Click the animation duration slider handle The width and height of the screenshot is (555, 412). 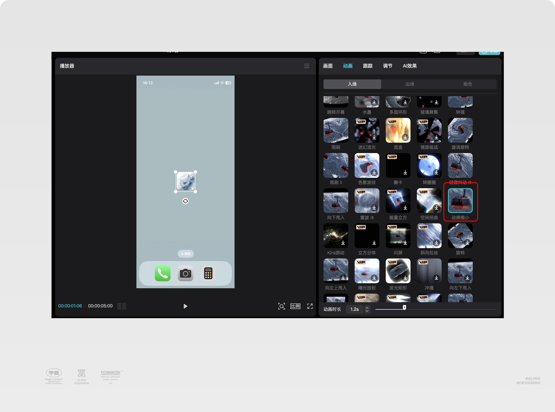click(404, 307)
